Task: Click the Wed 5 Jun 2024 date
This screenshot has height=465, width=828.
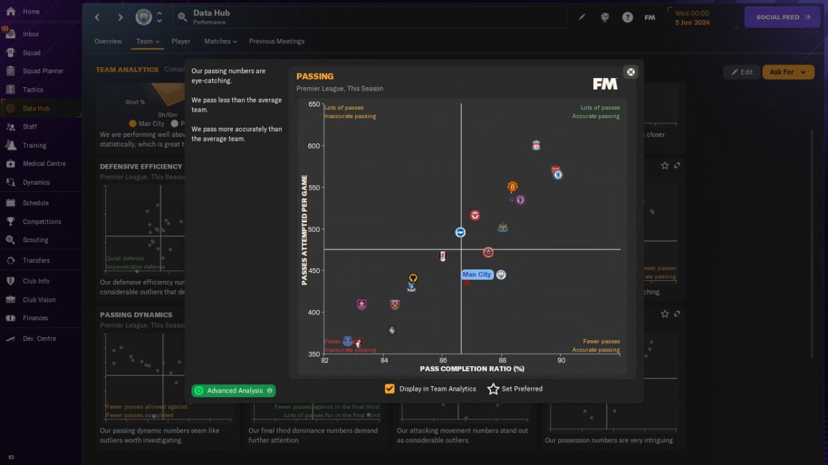Action: tap(692, 17)
